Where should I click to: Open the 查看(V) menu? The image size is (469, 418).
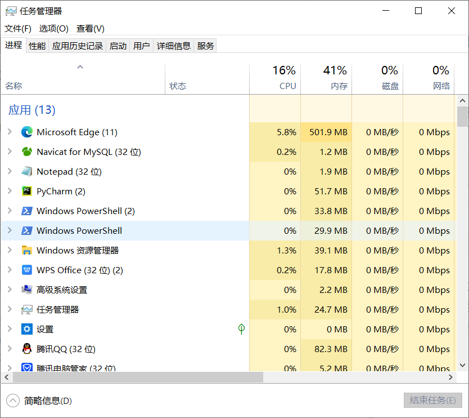(x=91, y=29)
